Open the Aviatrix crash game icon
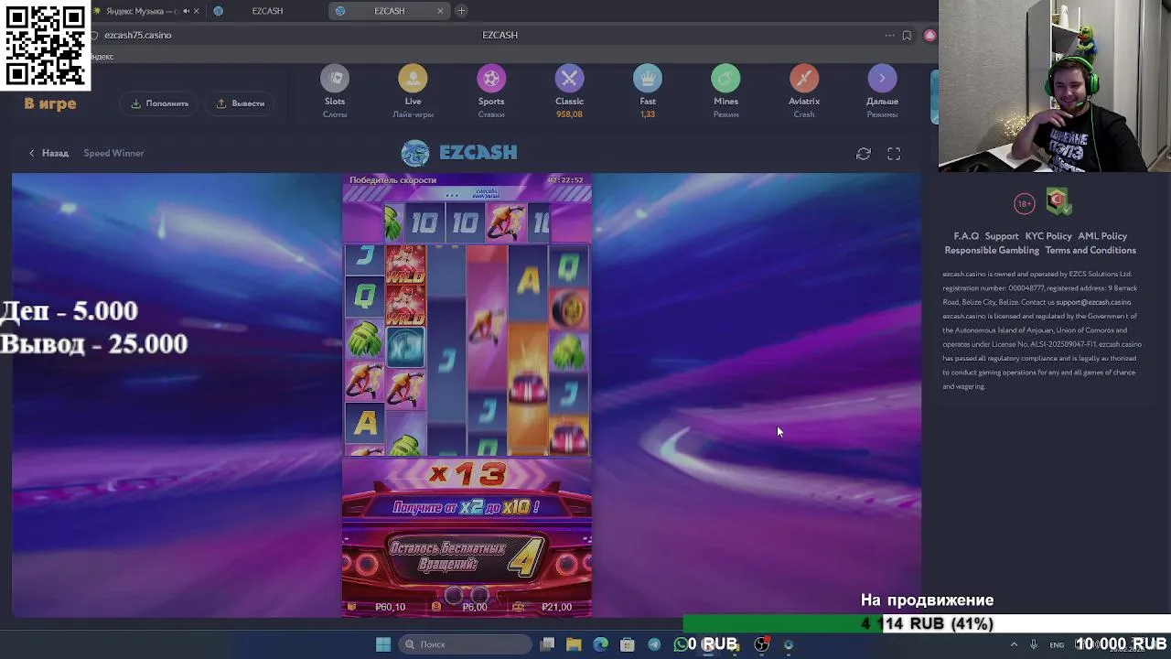This screenshot has width=1171, height=659. point(804,79)
